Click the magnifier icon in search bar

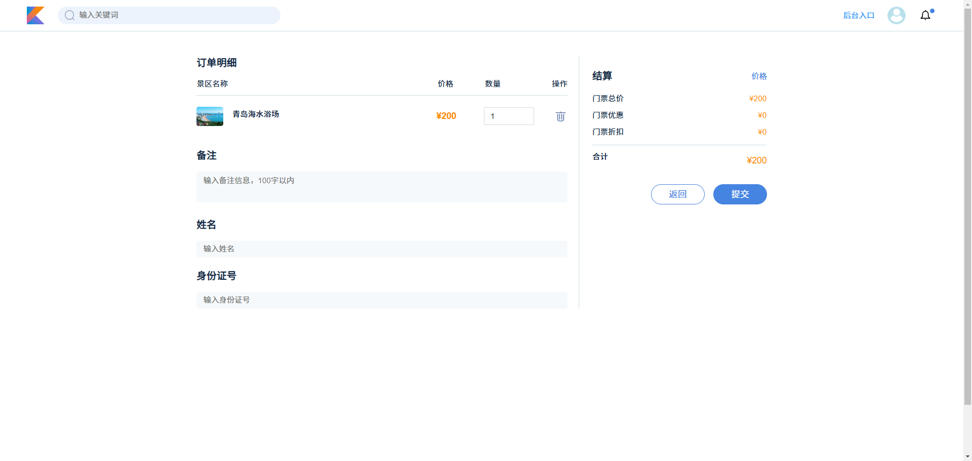click(69, 15)
